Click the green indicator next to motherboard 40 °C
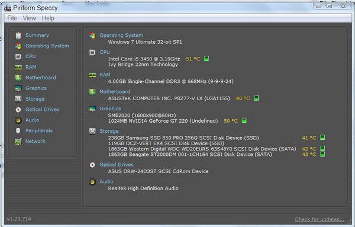The height and width of the screenshot is (227, 355). coord(256,98)
